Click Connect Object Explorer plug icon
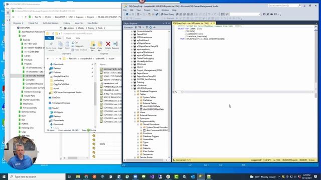 (136, 27)
